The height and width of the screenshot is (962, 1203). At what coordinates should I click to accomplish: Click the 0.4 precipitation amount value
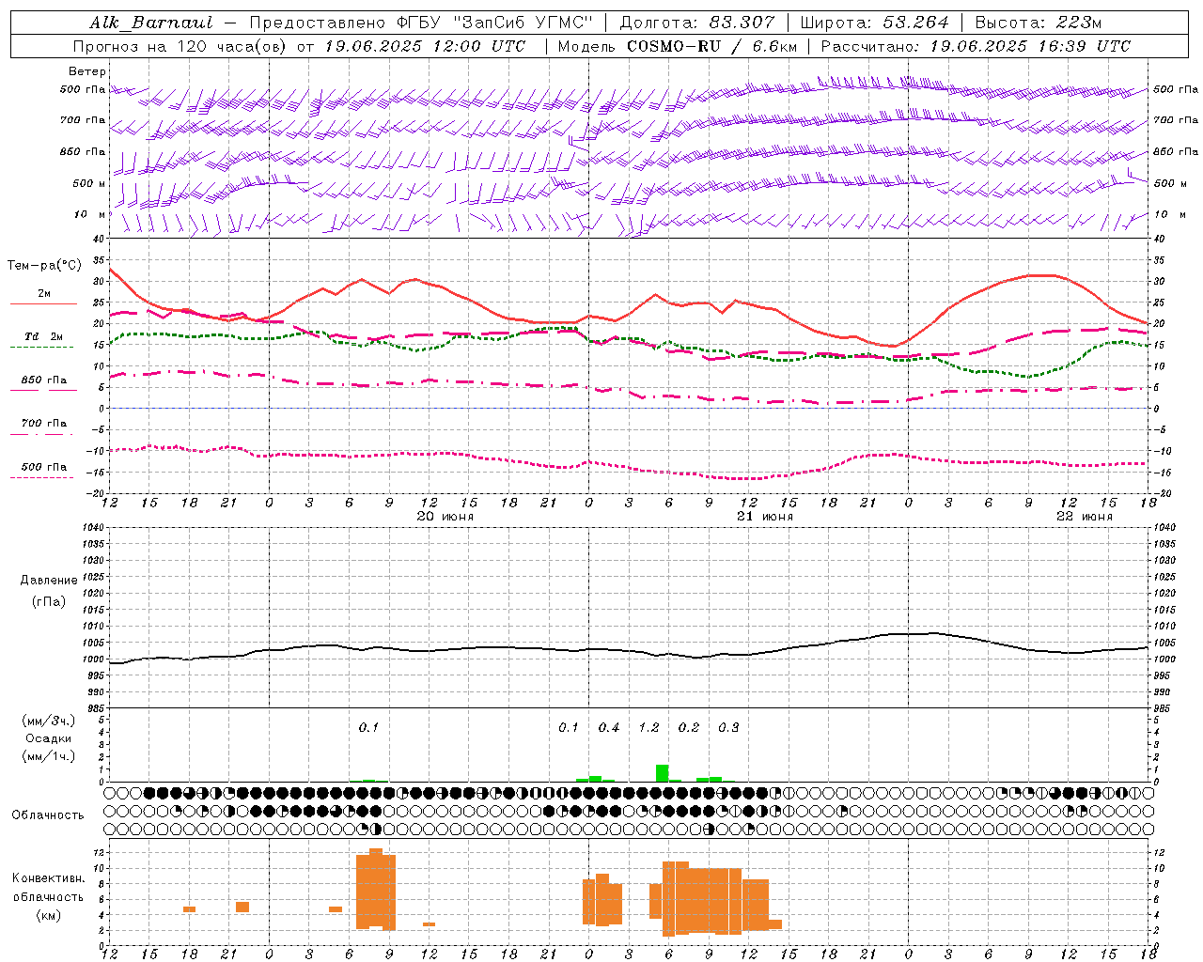pyautogui.click(x=609, y=727)
